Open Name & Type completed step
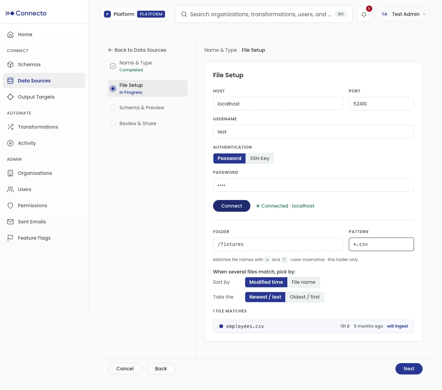 point(136,66)
